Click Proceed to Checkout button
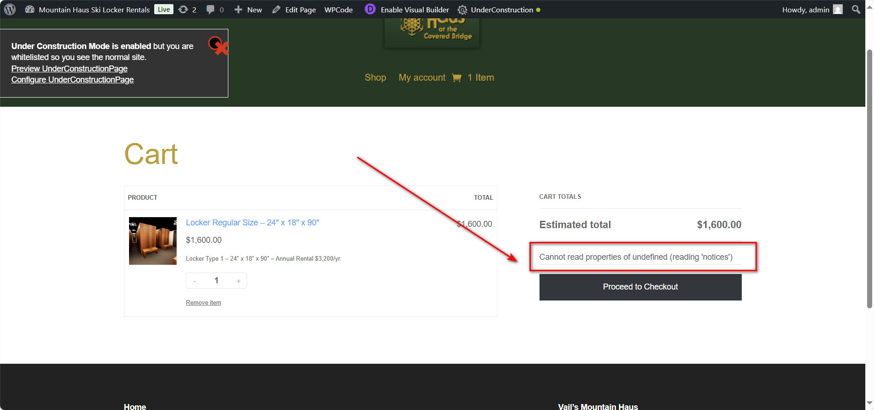The width and height of the screenshot is (874, 410). tap(640, 287)
